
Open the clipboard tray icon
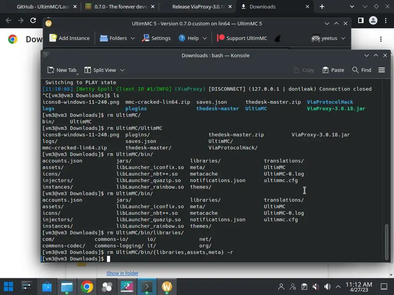tap(304, 287)
